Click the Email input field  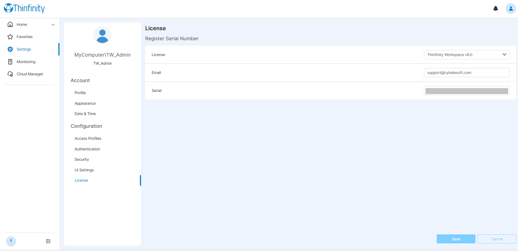[466, 73]
